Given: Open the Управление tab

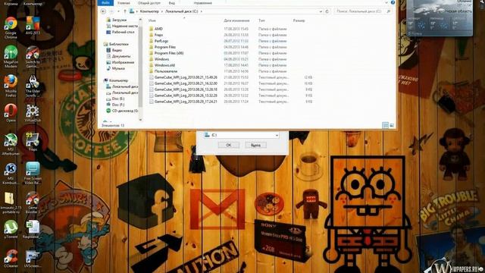Looking at the screenshot, I should click(x=202, y=3).
